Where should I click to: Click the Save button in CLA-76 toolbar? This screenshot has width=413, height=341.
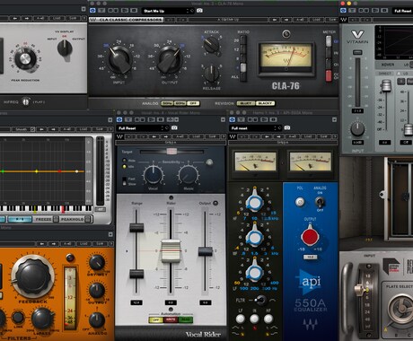click(332, 20)
